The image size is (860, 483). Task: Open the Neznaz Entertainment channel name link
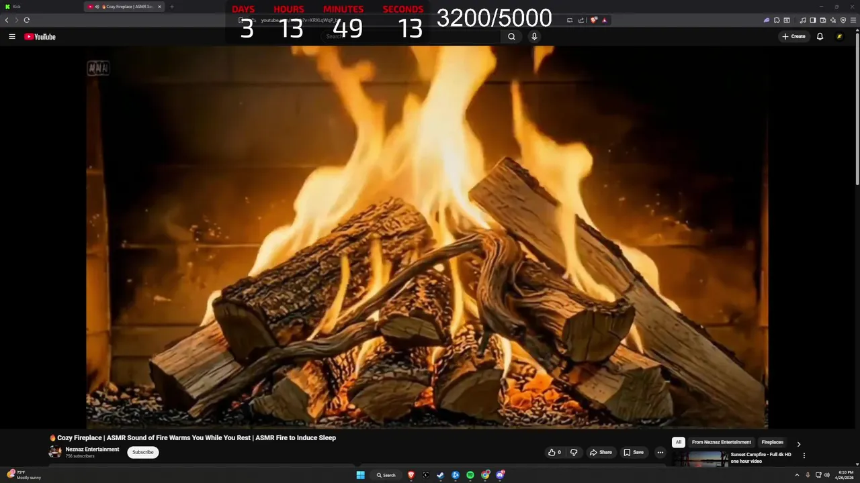tap(92, 449)
